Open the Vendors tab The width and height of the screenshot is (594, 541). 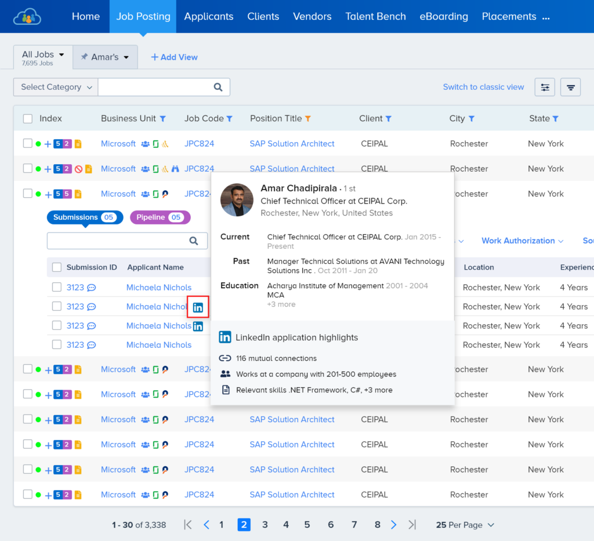312,17
